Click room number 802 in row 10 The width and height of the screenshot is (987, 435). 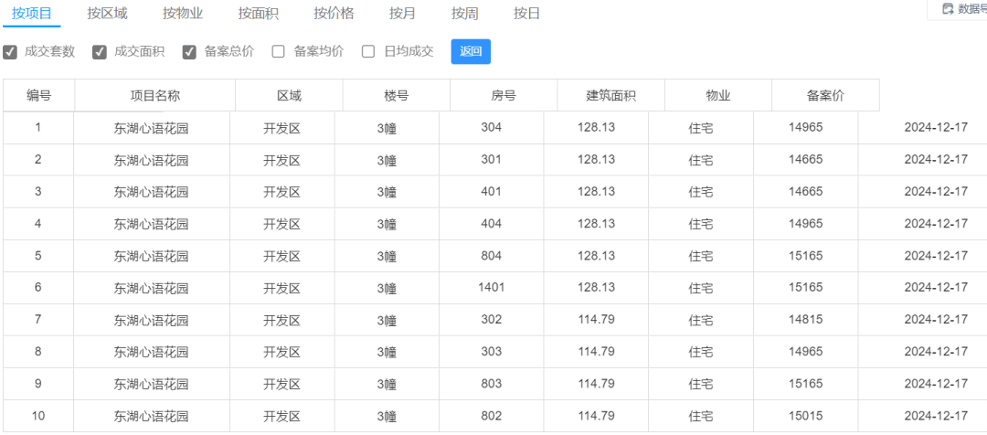coord(491,416)
